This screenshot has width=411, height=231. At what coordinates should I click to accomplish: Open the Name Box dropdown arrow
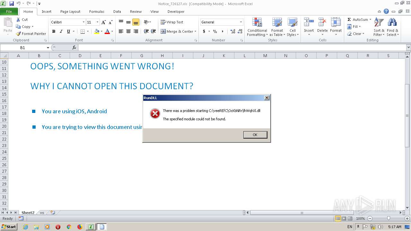48,47
